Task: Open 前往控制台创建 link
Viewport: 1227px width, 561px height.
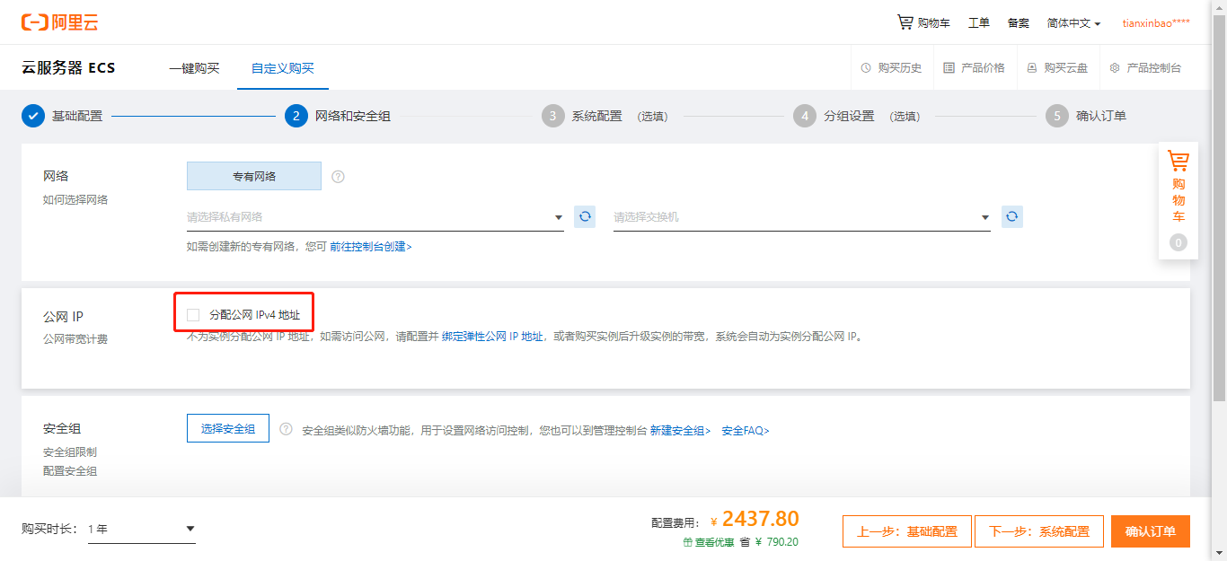Action: 371,246
